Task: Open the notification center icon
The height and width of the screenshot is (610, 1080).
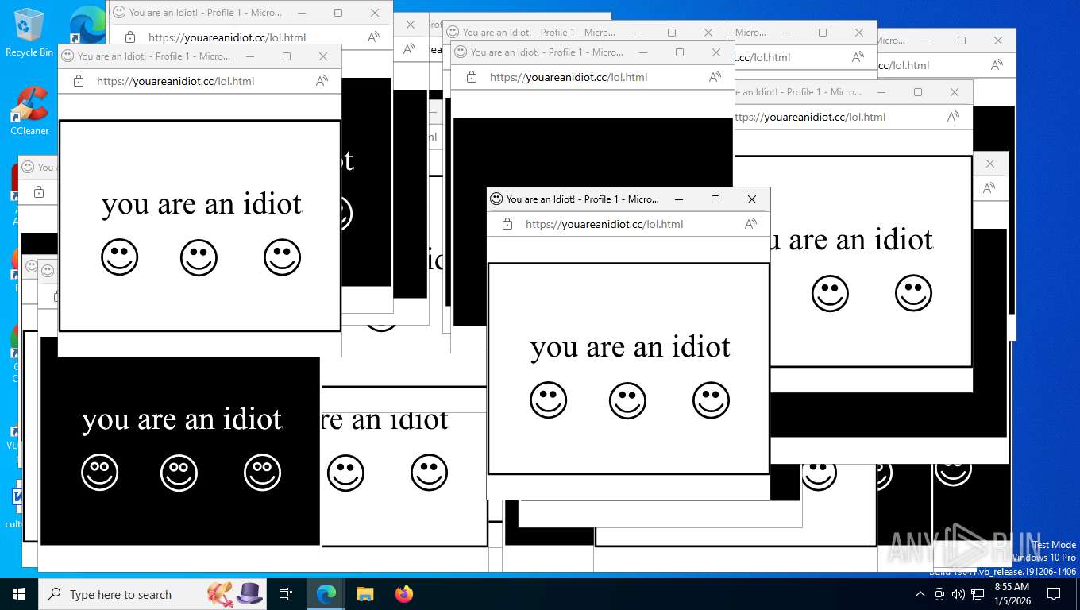Action: 1054,594
